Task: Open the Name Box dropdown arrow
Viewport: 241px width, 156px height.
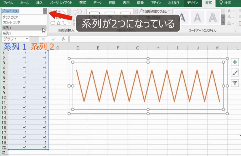Action: pos(27,39)
